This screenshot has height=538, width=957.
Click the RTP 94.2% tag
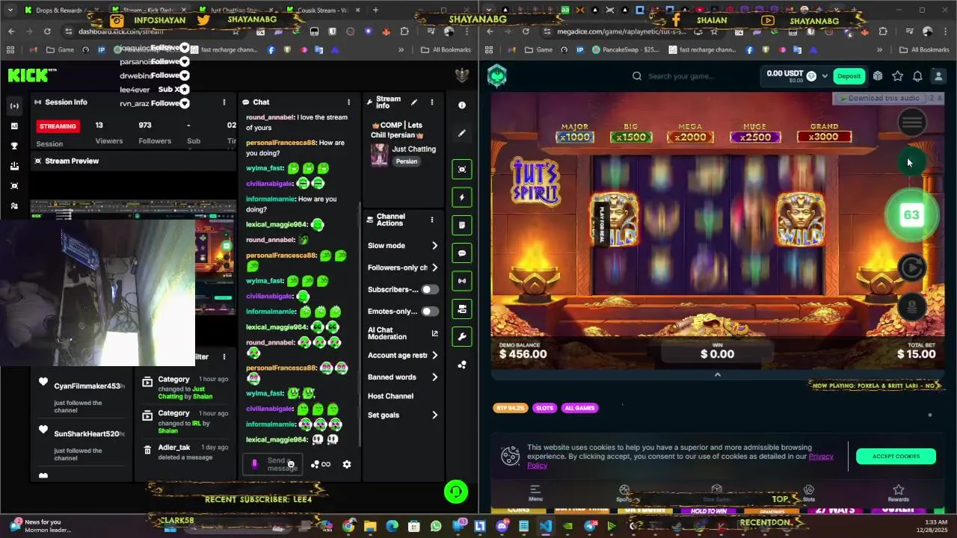pyautogui.click(x=510, y=408)
